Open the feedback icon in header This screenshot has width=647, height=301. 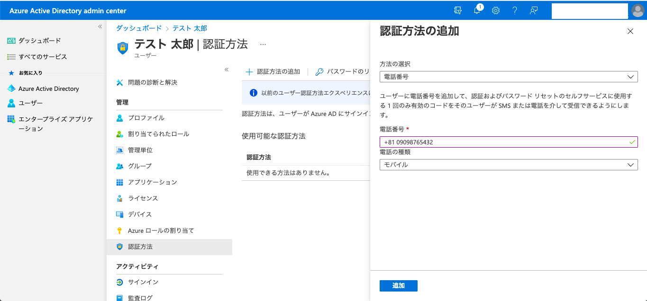534,10
